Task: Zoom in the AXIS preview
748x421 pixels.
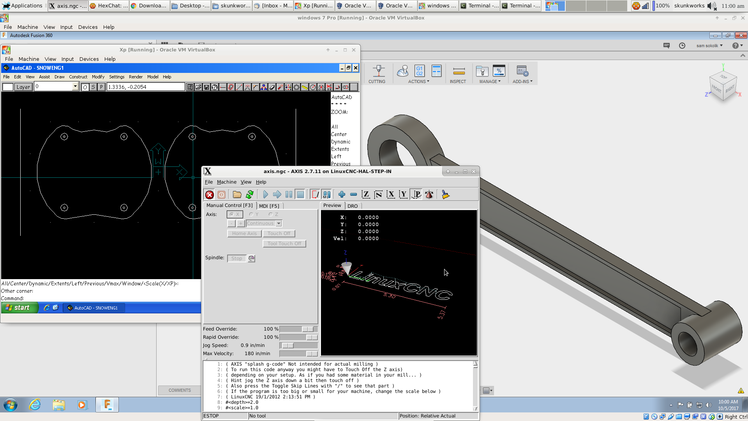Action: pos(342,195)
